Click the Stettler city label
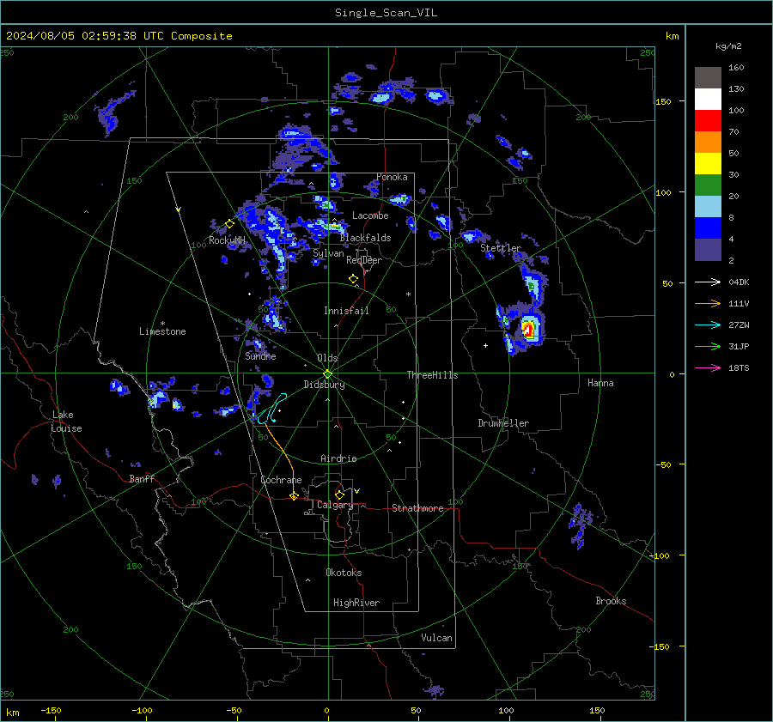 [x=501, y=248]
